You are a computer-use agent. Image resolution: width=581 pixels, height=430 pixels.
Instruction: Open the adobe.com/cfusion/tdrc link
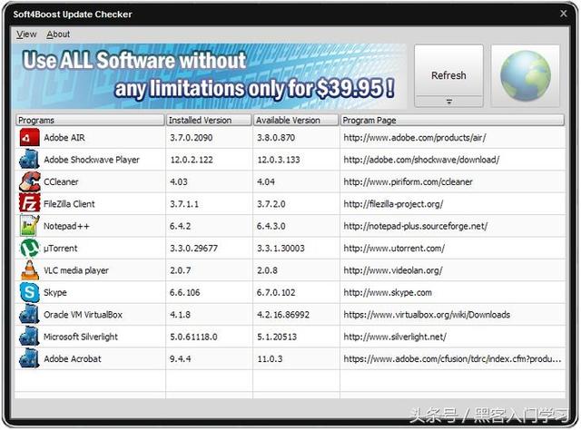(452, 359)
